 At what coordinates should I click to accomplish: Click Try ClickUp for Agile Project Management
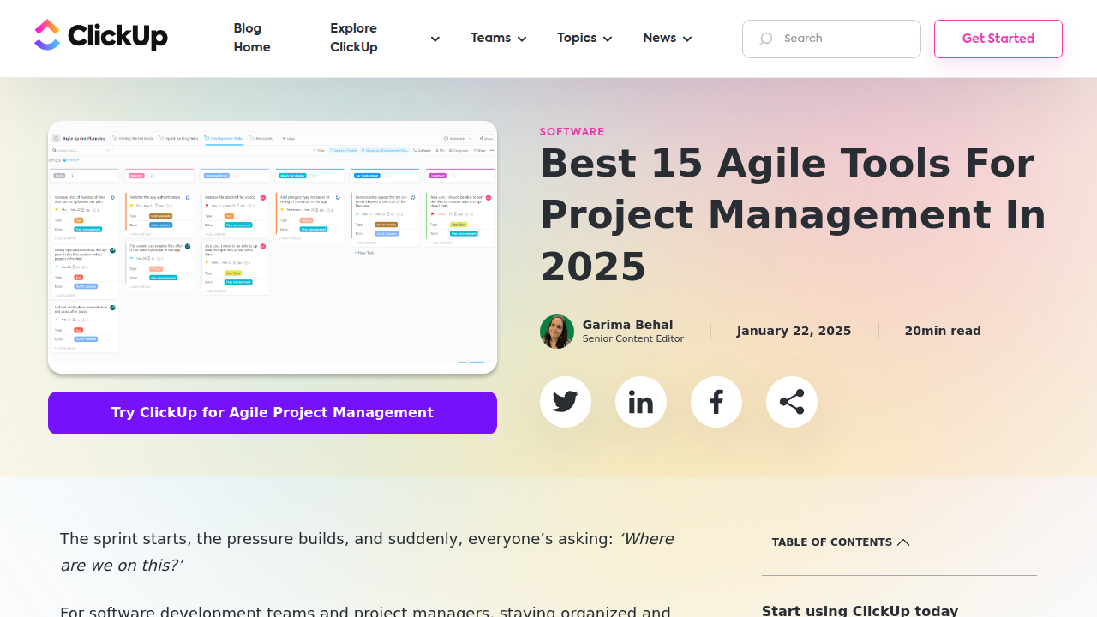(273, 413)
